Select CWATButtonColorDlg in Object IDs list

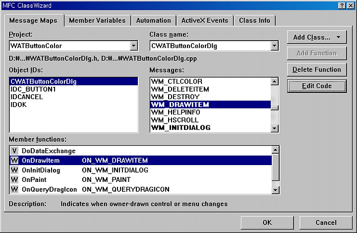pos(74,81)
